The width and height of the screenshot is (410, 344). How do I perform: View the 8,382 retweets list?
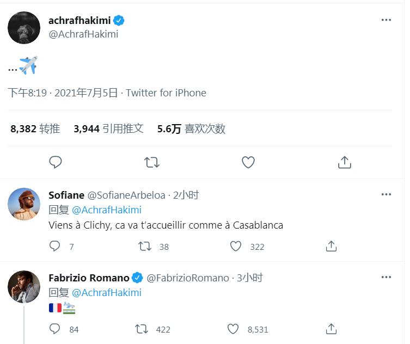tap(35, 129)
